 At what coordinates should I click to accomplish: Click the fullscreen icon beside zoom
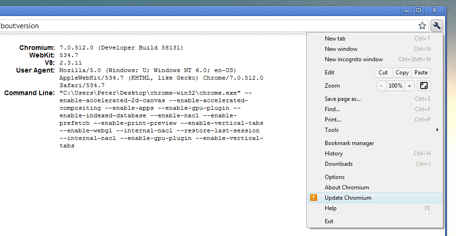click(x=424, y=86)
